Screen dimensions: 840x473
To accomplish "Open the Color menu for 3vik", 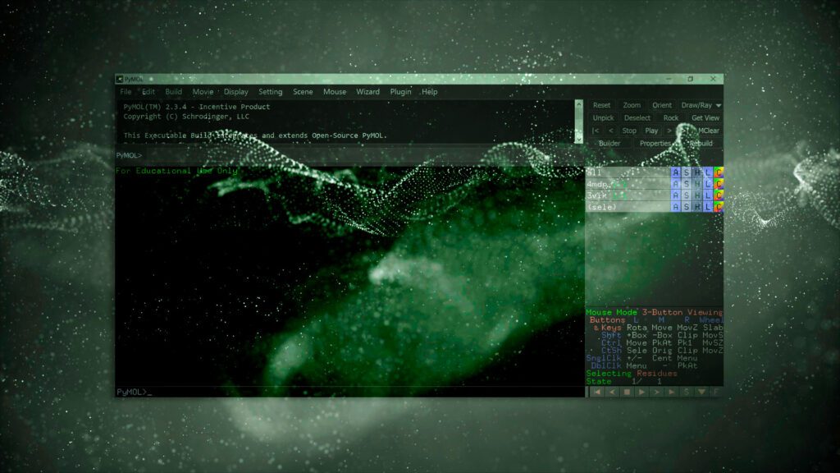I will coord(719,195).
